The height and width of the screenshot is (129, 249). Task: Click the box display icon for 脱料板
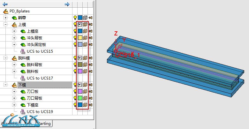click(85, 71)
